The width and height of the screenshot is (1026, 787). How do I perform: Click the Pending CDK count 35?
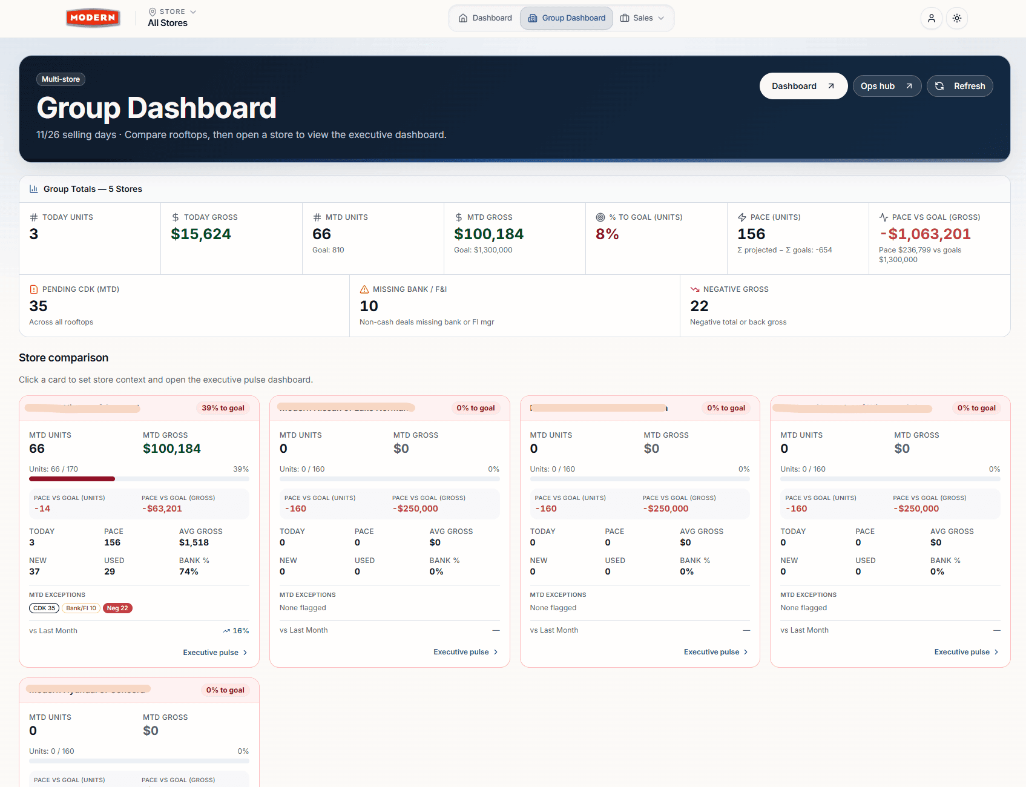[x=38, y=306]
